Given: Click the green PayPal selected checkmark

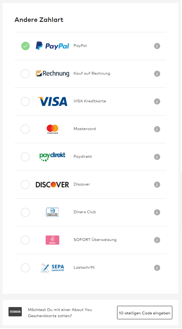Looking at the screenshot, I should click(25, 46).
